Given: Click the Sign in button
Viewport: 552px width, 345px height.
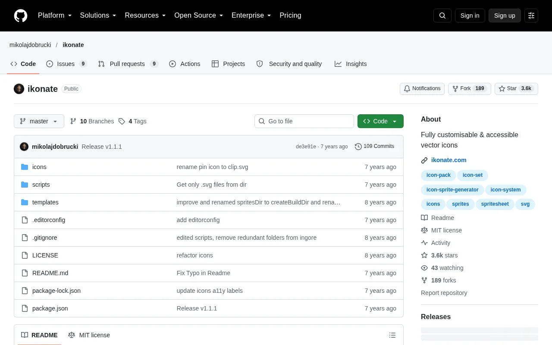Looking at the screenshot, I should point(470,16).
